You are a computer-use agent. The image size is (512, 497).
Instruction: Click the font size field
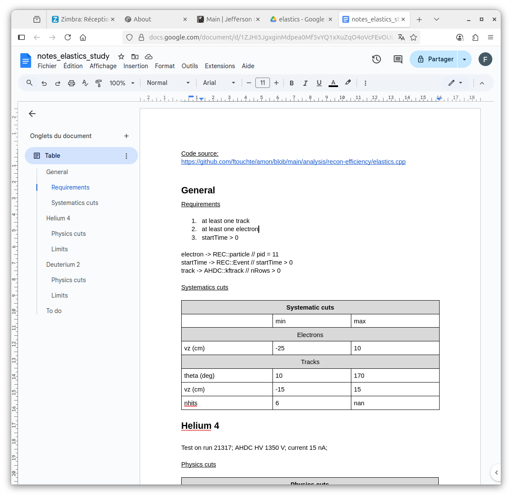pos(263,83)
